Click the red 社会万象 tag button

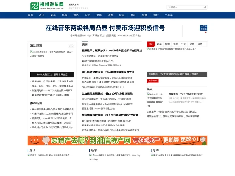[152, 81]
